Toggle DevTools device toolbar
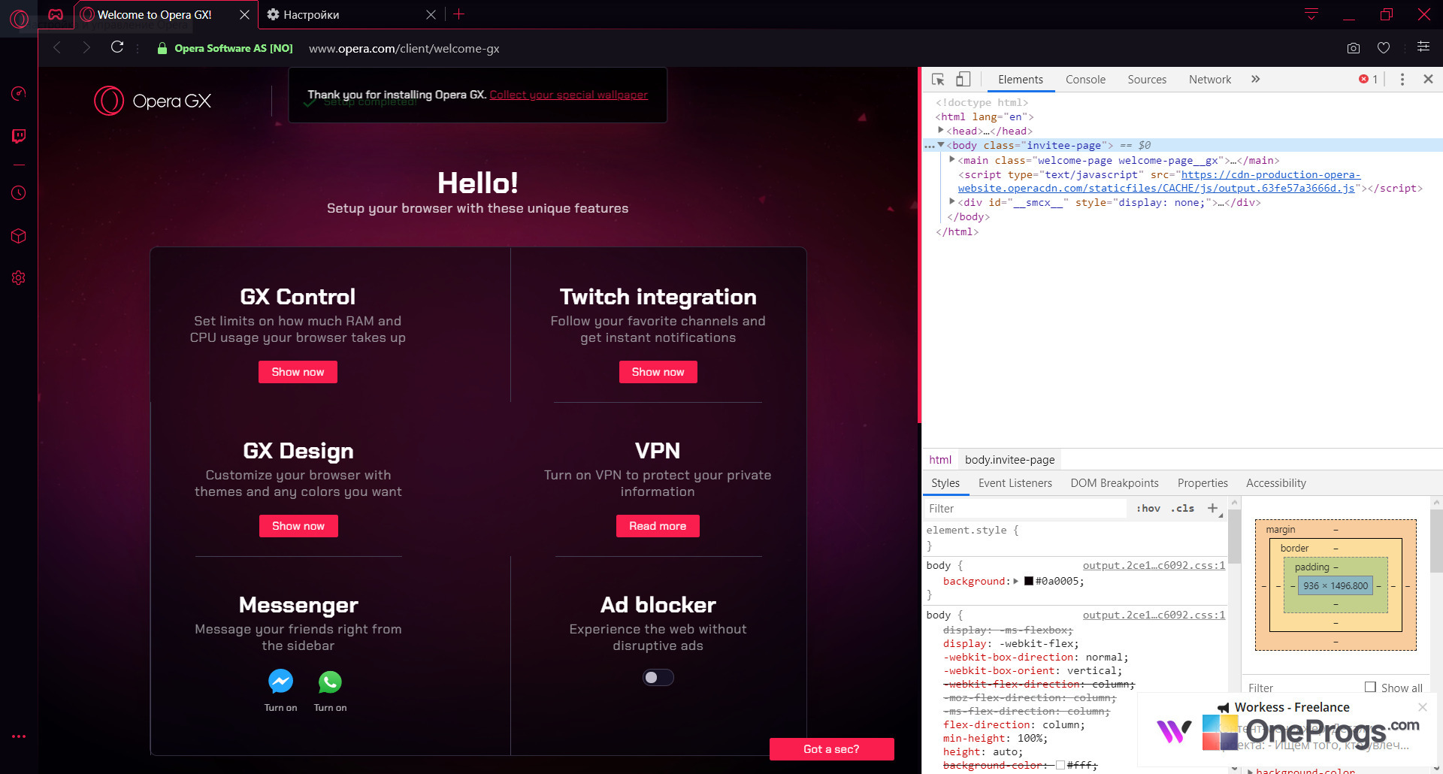 click(x=963, y=79)
